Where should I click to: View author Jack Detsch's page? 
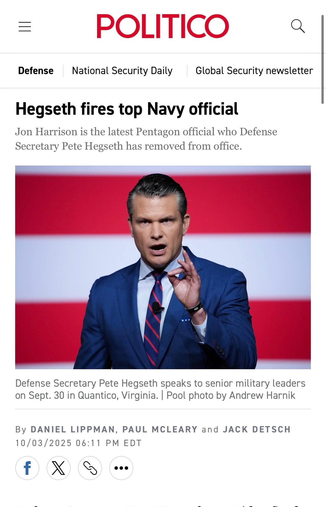point(257,429)
